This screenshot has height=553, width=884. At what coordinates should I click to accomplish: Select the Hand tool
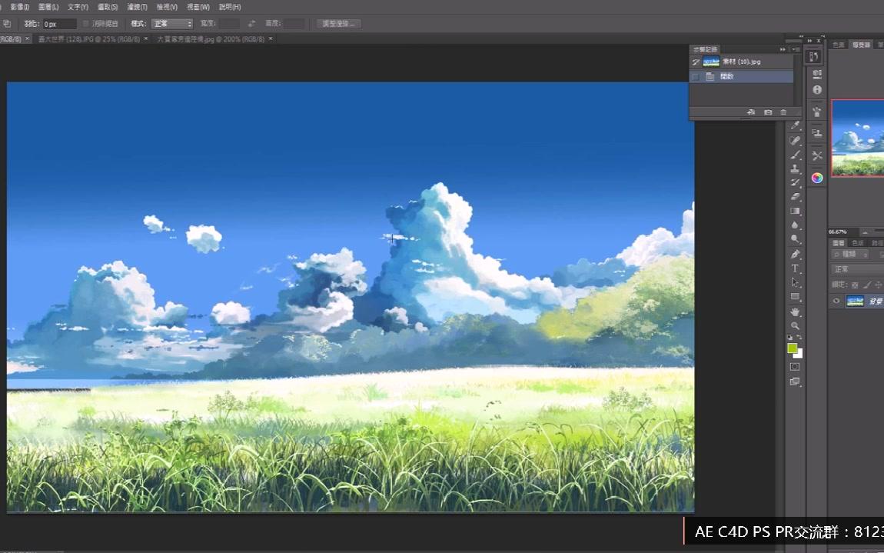(796, 312)
